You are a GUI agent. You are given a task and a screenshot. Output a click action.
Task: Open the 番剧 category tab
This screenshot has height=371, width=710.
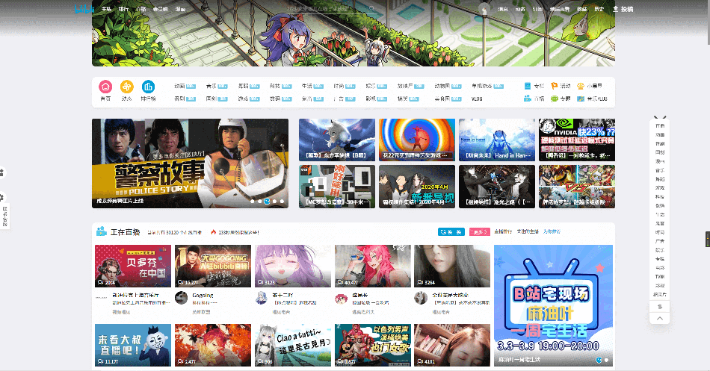(x=179, y=99)
